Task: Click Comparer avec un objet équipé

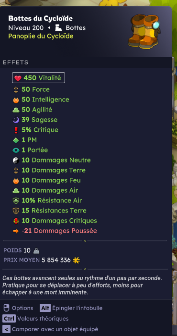Action: pyautogui.click(x=50, y=329)
